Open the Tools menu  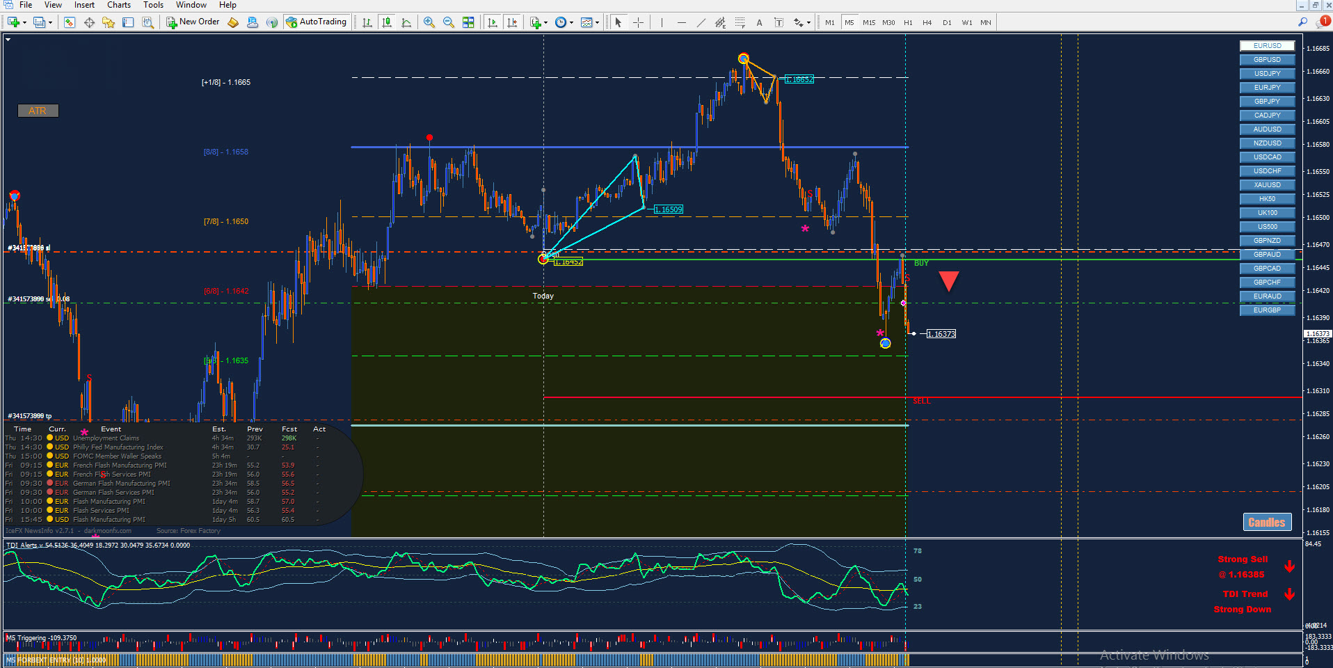(x=154, y=5)
